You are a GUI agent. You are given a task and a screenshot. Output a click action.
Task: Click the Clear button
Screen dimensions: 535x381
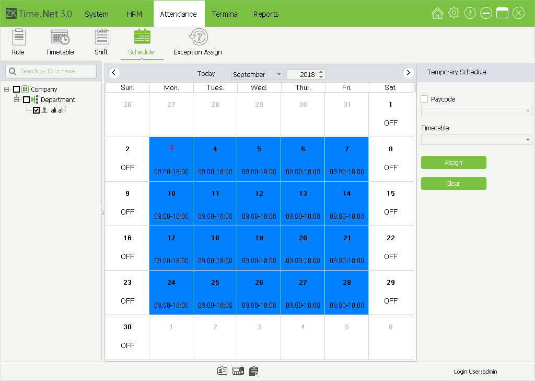click(453, 184)
